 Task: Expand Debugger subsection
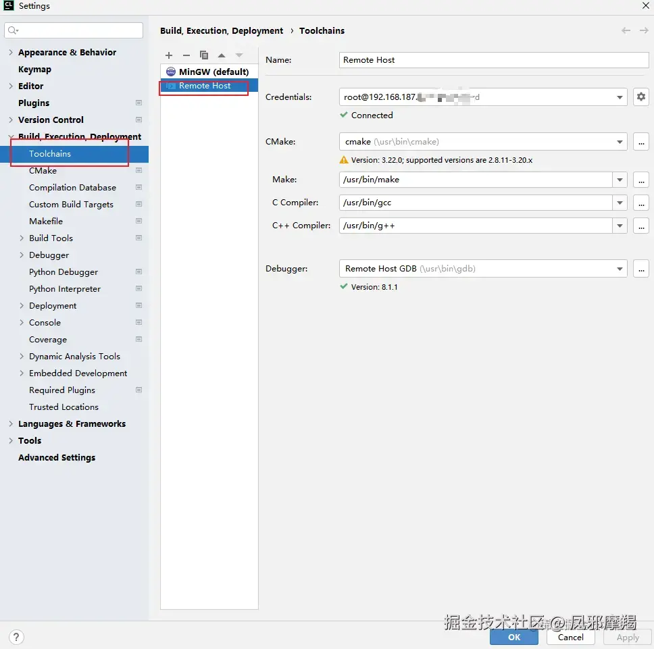click(22, 255)
